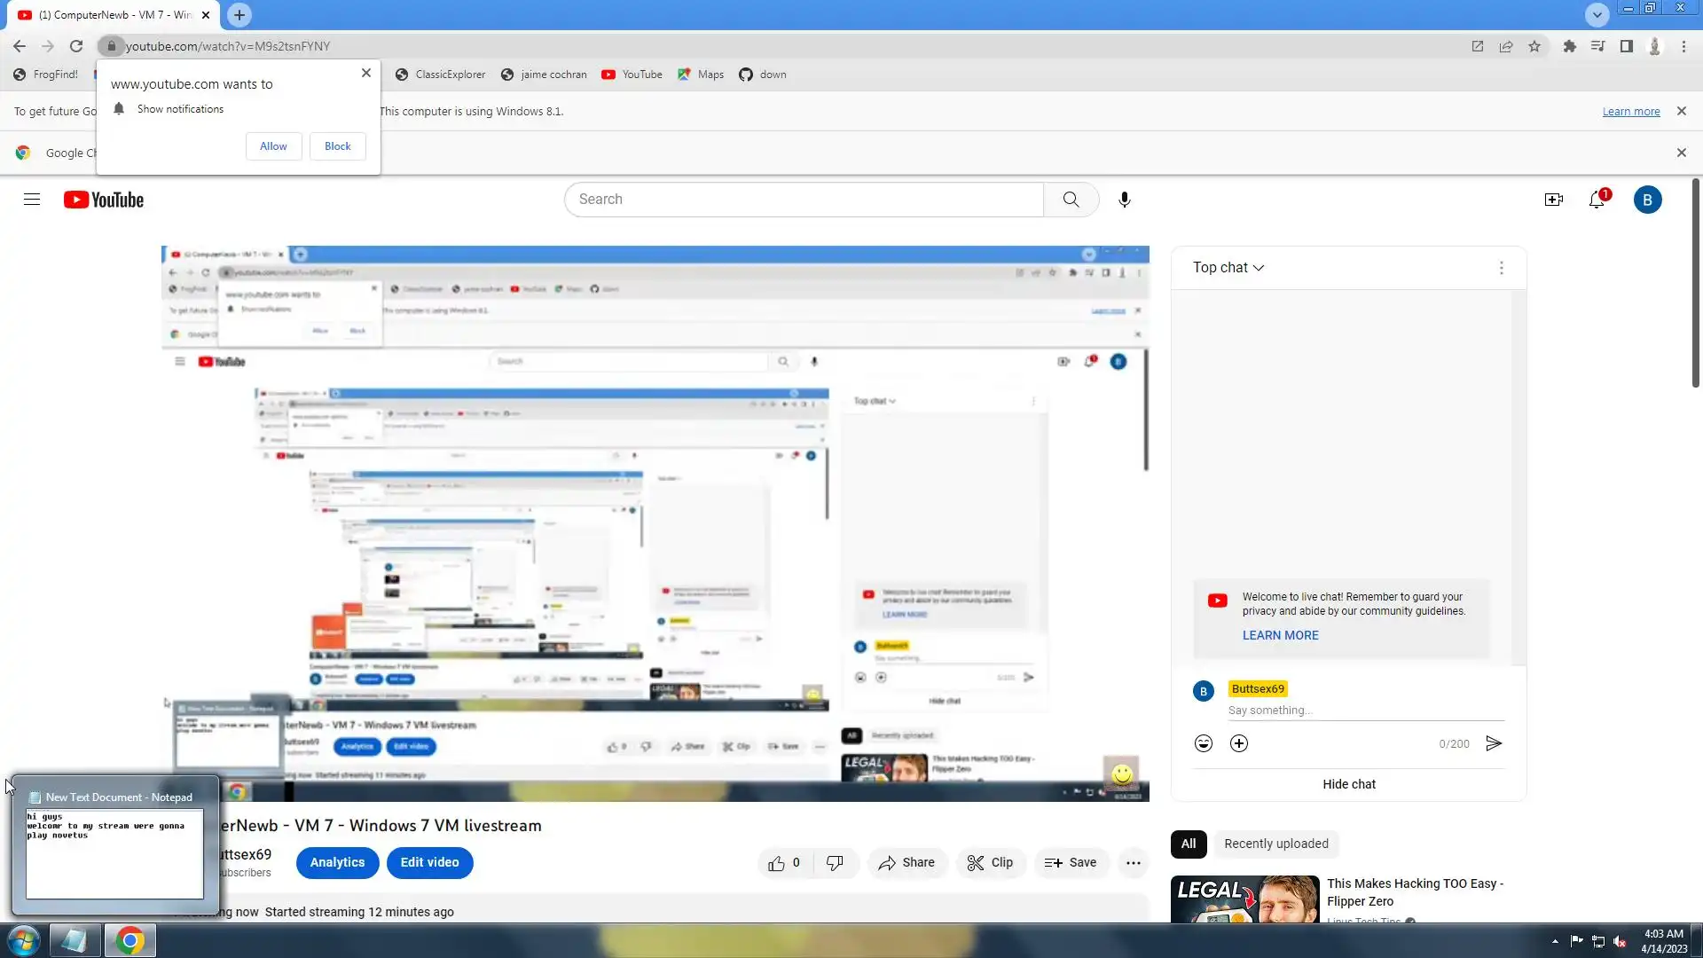The image size is (1703, 958).
Task: Open the YouTube hamburger guide menu
Action: [32, 200]
